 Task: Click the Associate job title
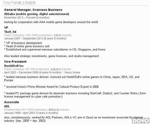[x=11, y=102]
